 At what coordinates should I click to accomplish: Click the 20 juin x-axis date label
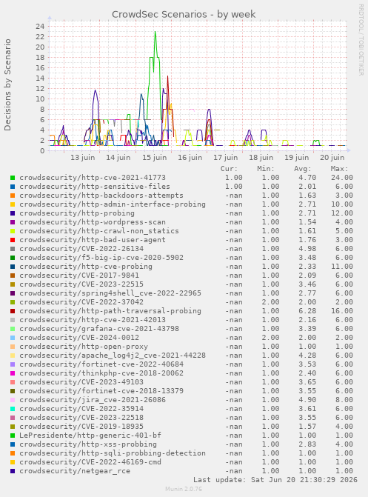coord(332,158)
